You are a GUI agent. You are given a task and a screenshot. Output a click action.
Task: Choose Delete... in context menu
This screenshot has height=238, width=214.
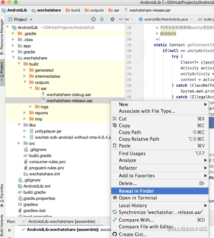click(160, 183)
